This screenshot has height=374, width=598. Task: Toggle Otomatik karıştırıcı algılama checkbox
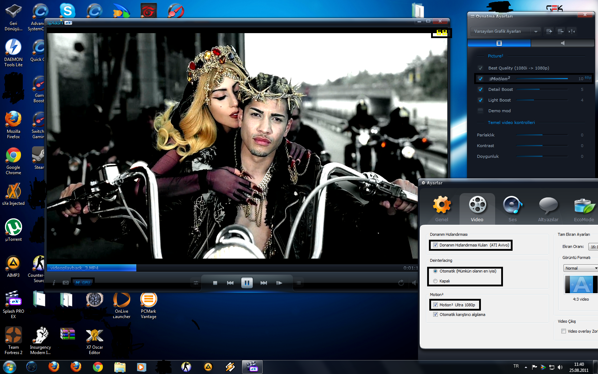tap(435, 315)
